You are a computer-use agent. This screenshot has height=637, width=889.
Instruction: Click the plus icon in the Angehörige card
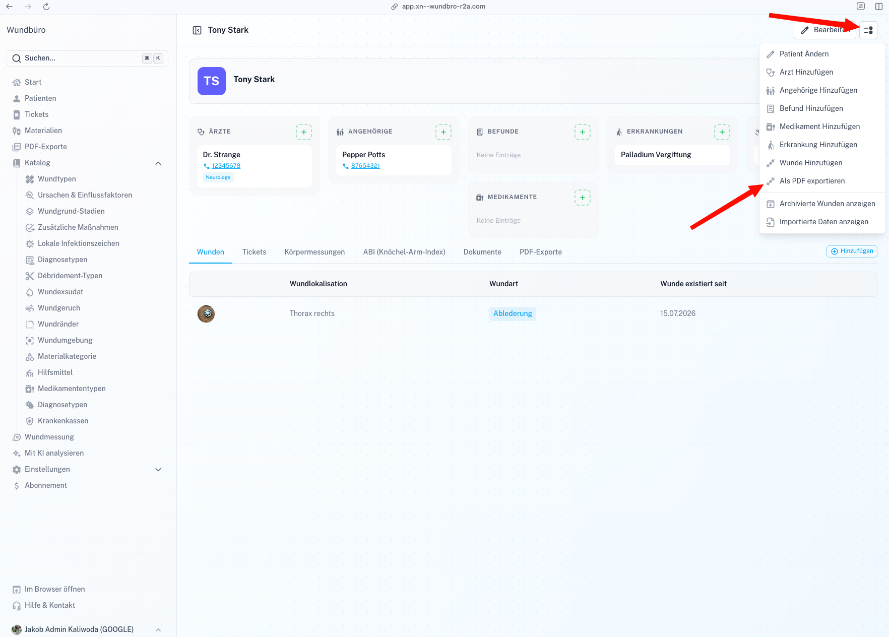click(443, 132)
